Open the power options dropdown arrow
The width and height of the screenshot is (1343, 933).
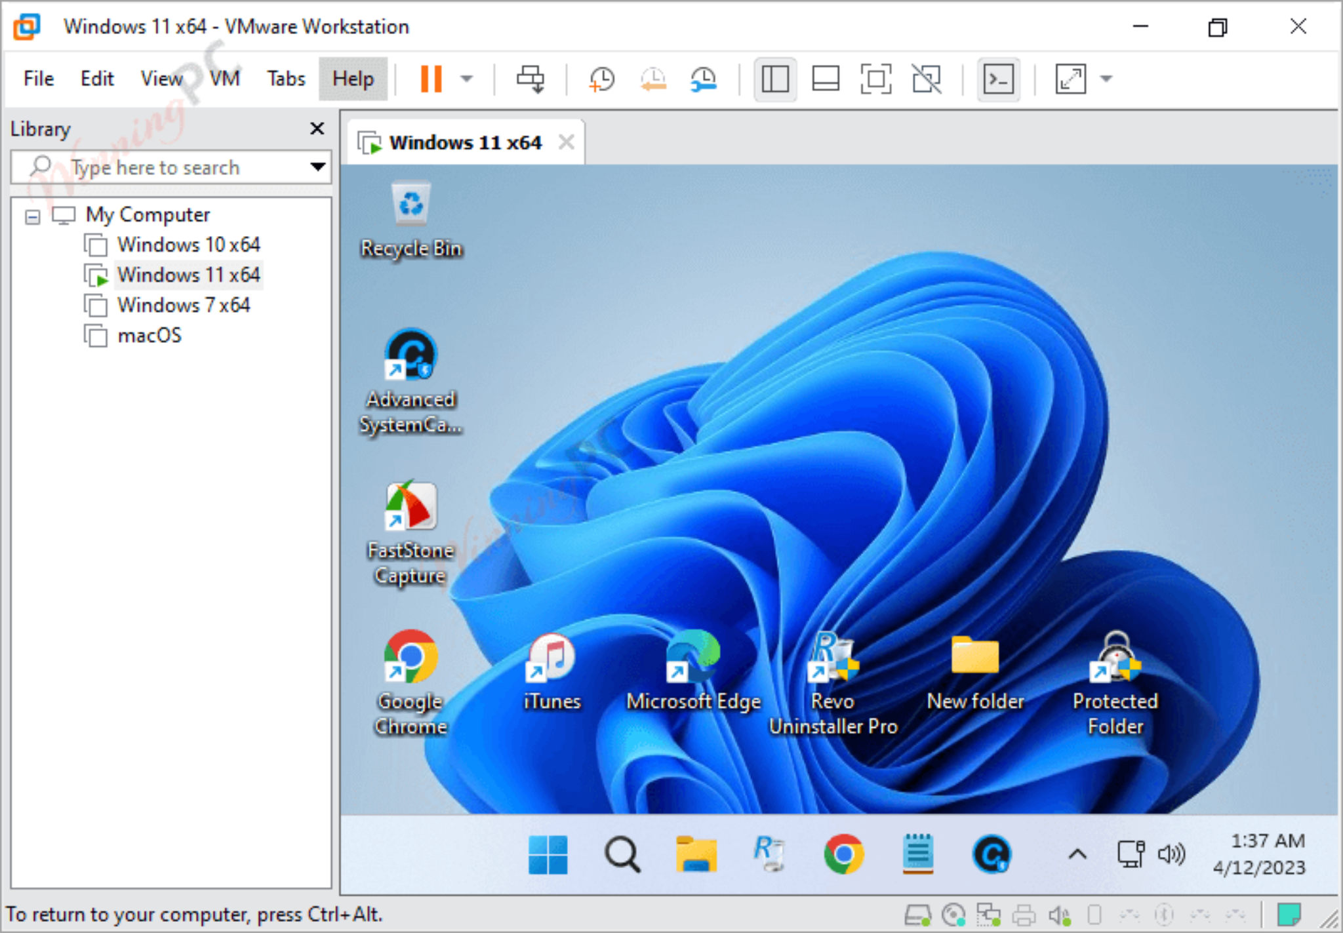(x=466, y=79)
